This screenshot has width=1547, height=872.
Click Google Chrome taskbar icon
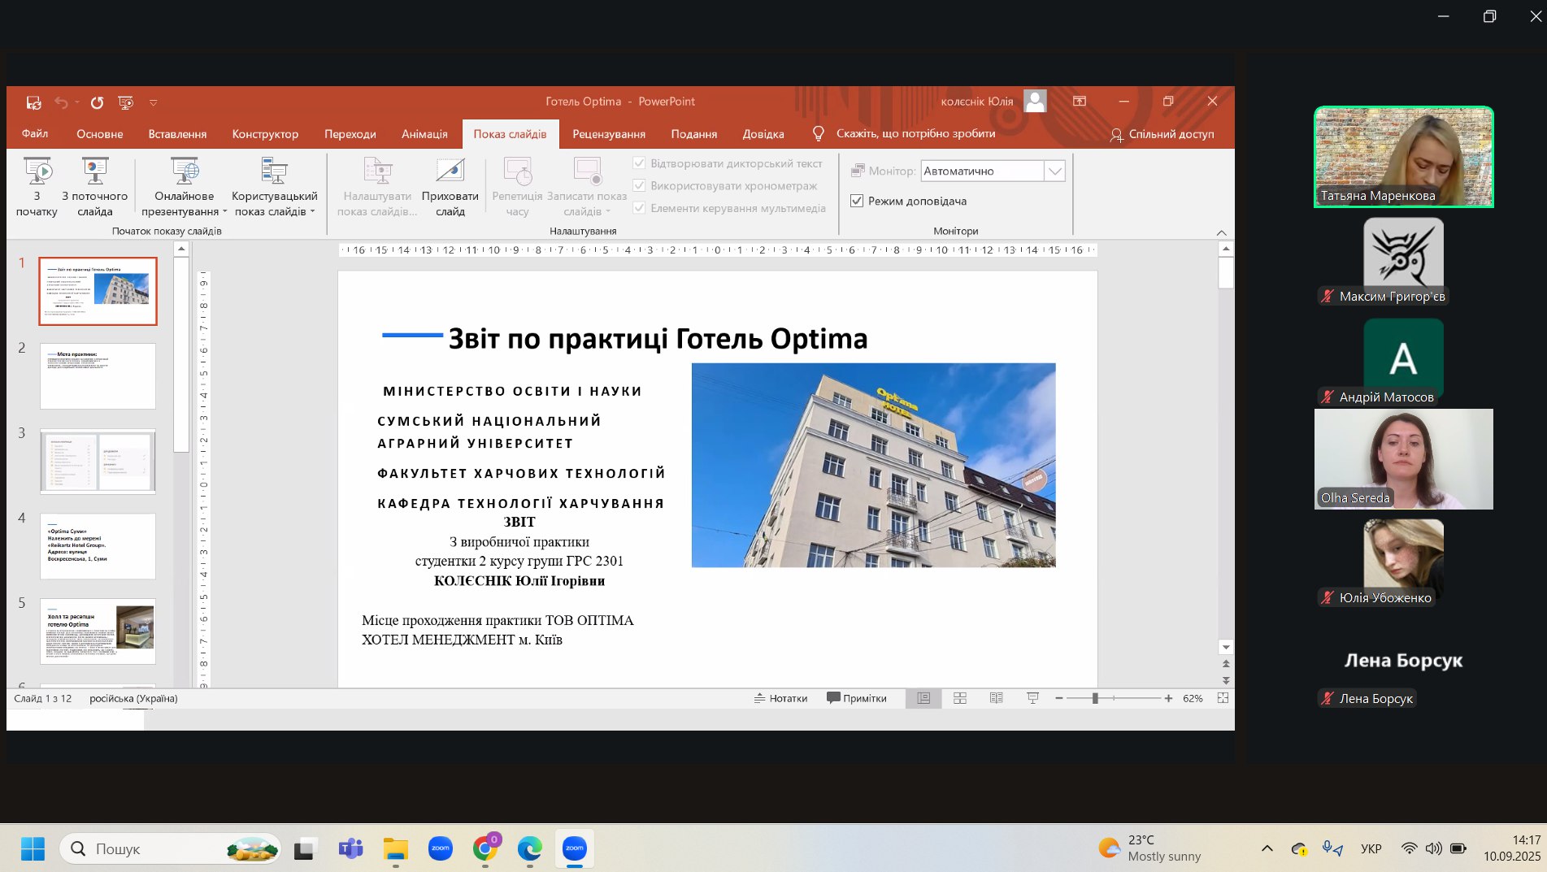click(x=485, y=848)
